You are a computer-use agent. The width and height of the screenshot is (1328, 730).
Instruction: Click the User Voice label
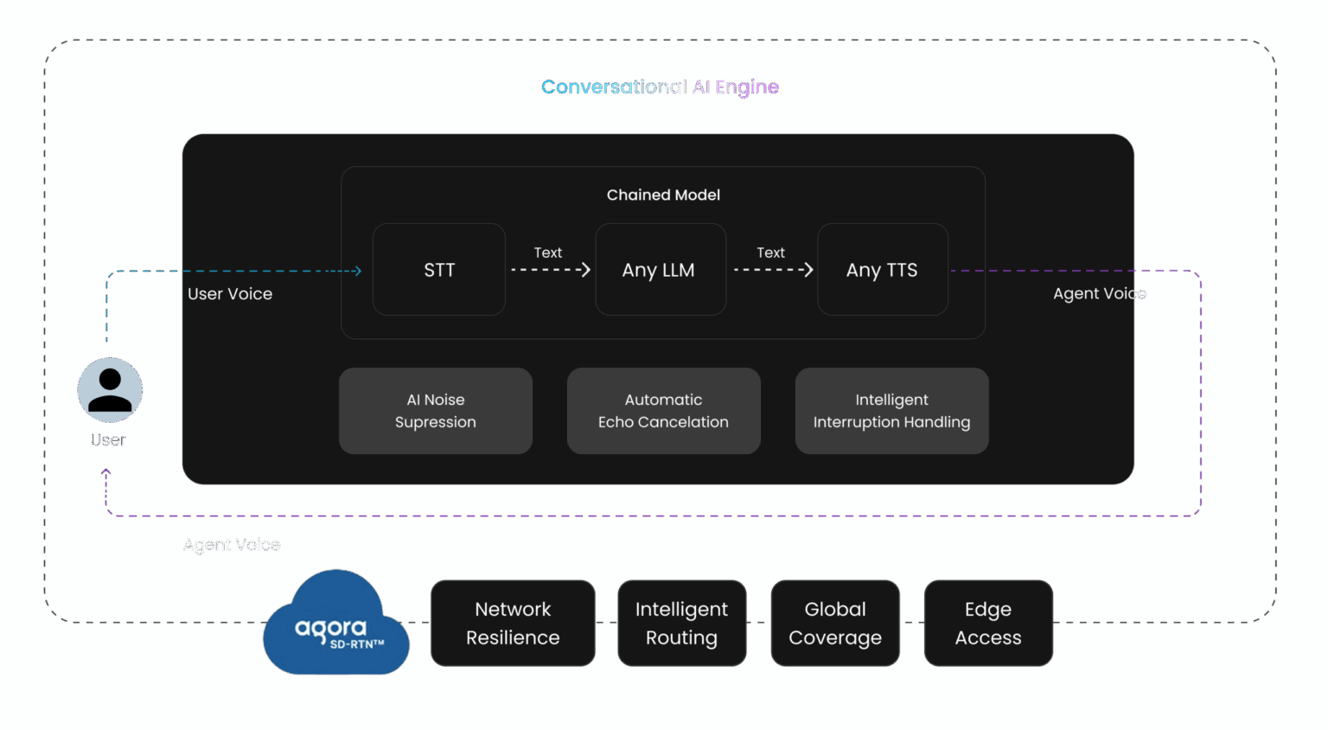230,294
